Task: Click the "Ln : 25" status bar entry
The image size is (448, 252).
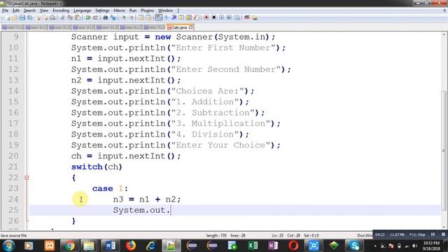Action: [x=278, y=236]
